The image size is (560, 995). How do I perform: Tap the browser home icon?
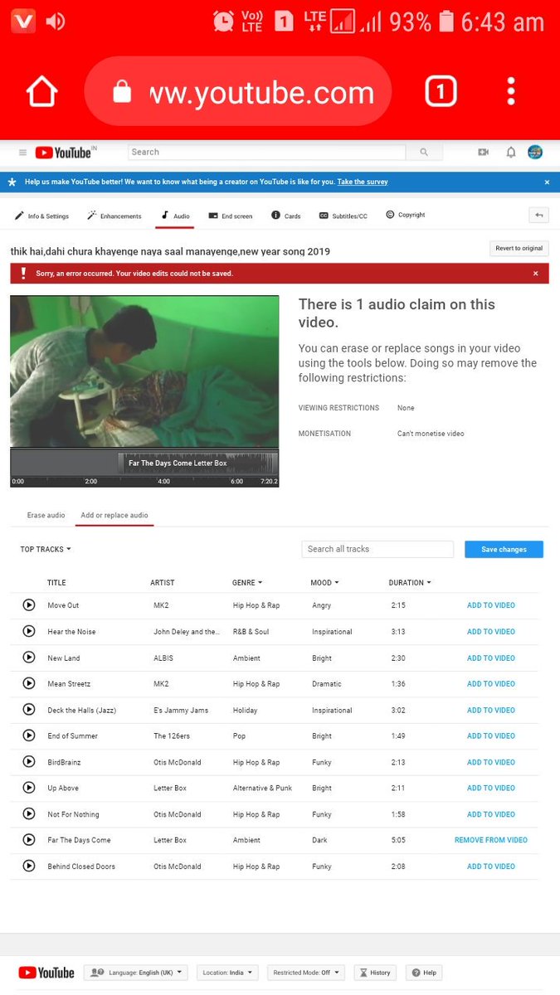[41, 91]
